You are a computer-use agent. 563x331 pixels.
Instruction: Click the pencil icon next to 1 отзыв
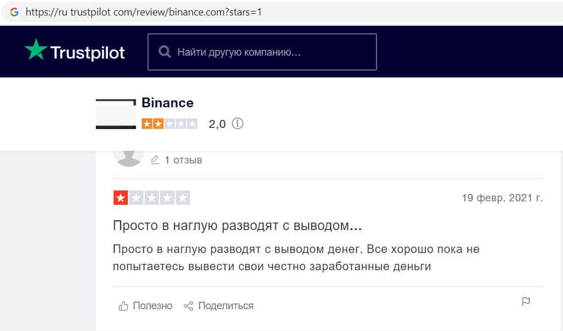(154, 160)
